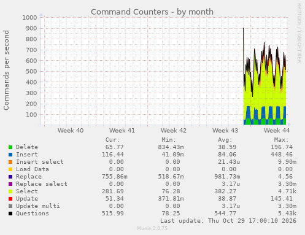Image resolution: width=305 pixels, height=235 pixels.
Task: Click the 'Max:' column header
Action: click(x=282, y=140)
